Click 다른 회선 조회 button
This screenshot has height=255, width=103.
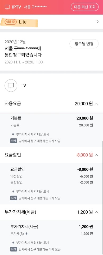coord(85,7)
